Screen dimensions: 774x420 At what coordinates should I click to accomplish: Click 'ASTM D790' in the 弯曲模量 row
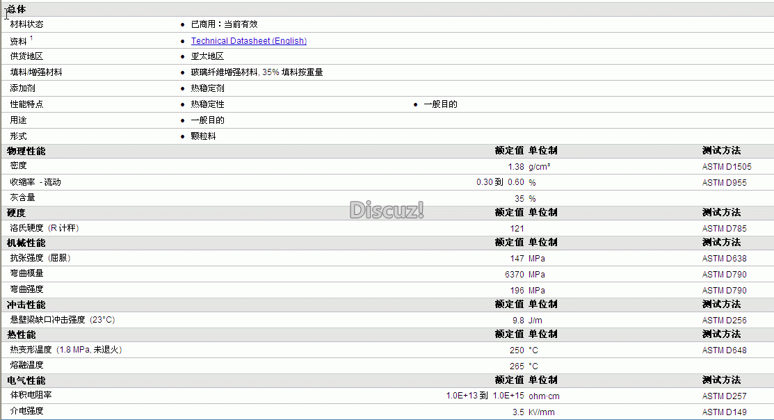tap(724, 275)
